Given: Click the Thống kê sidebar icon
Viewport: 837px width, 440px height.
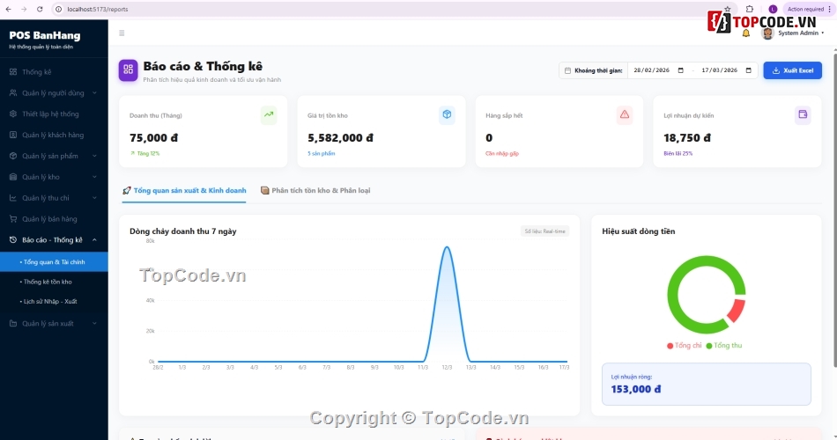Looking at the screenshot, I should 13,72.
